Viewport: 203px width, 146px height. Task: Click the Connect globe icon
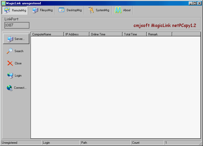10,88
